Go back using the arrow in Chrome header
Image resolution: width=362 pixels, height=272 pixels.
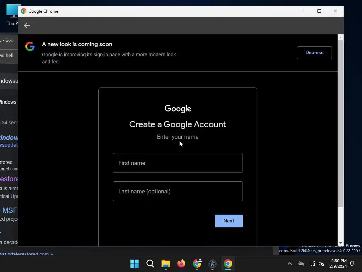point(27,25)
